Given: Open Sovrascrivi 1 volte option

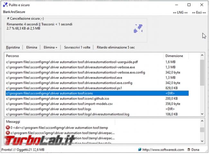Looking at the screenshot, I should pyautogui.click(x=77, y=47).
